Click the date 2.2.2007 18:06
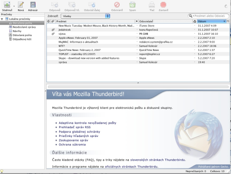 pyautogui.click(x=207, y=46)
